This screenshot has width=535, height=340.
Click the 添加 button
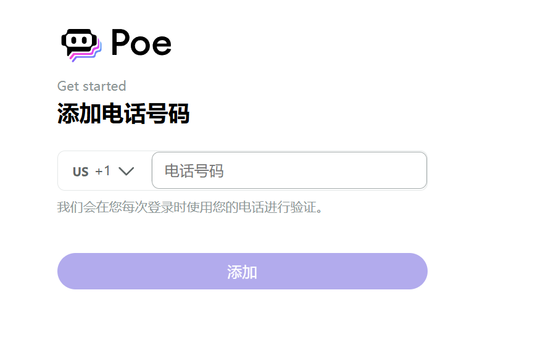click(243, 272)
